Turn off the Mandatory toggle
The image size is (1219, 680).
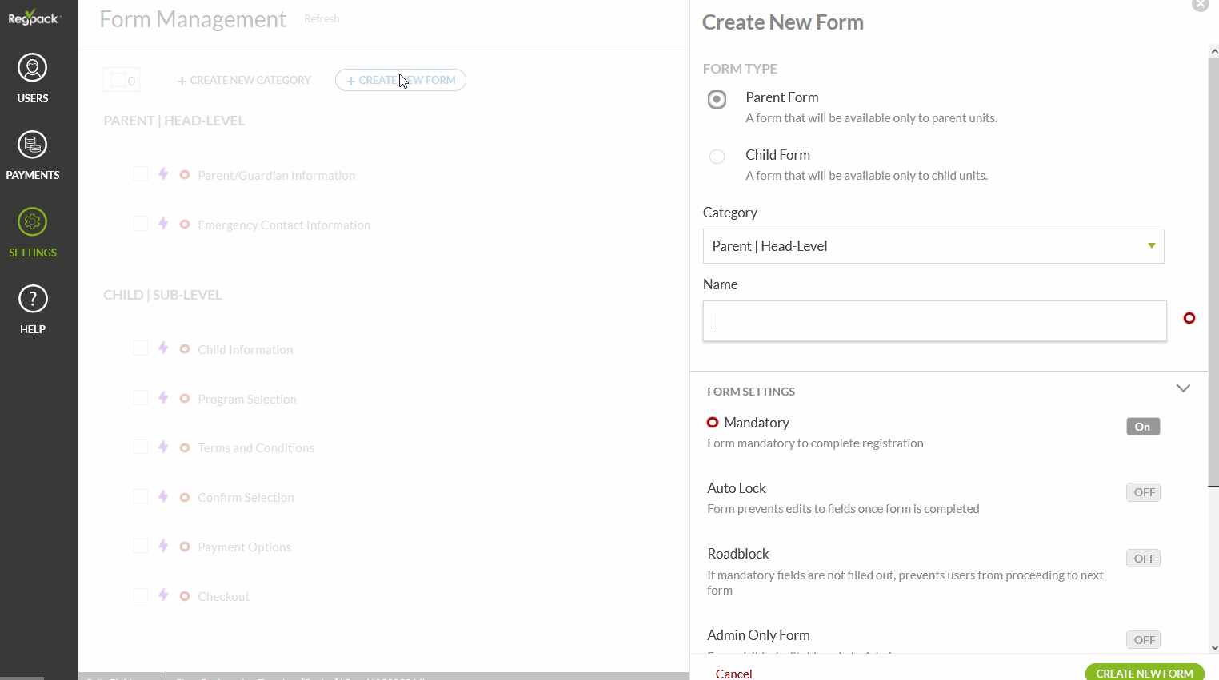pos(1142,427)
